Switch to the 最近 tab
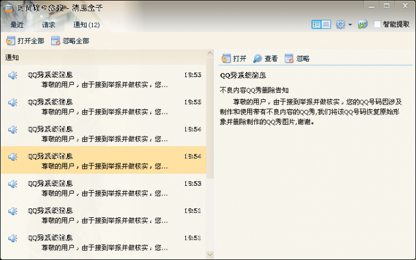This screenshot has width=416, height=260. tap(17, 25)
